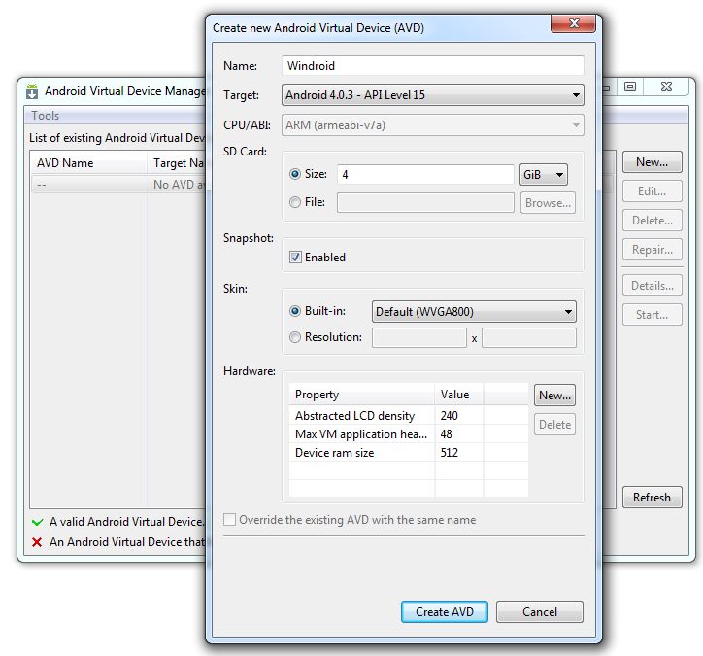703x656 pixels.
Task: Click the Create AVD button
Action: (x=445, y=611)
